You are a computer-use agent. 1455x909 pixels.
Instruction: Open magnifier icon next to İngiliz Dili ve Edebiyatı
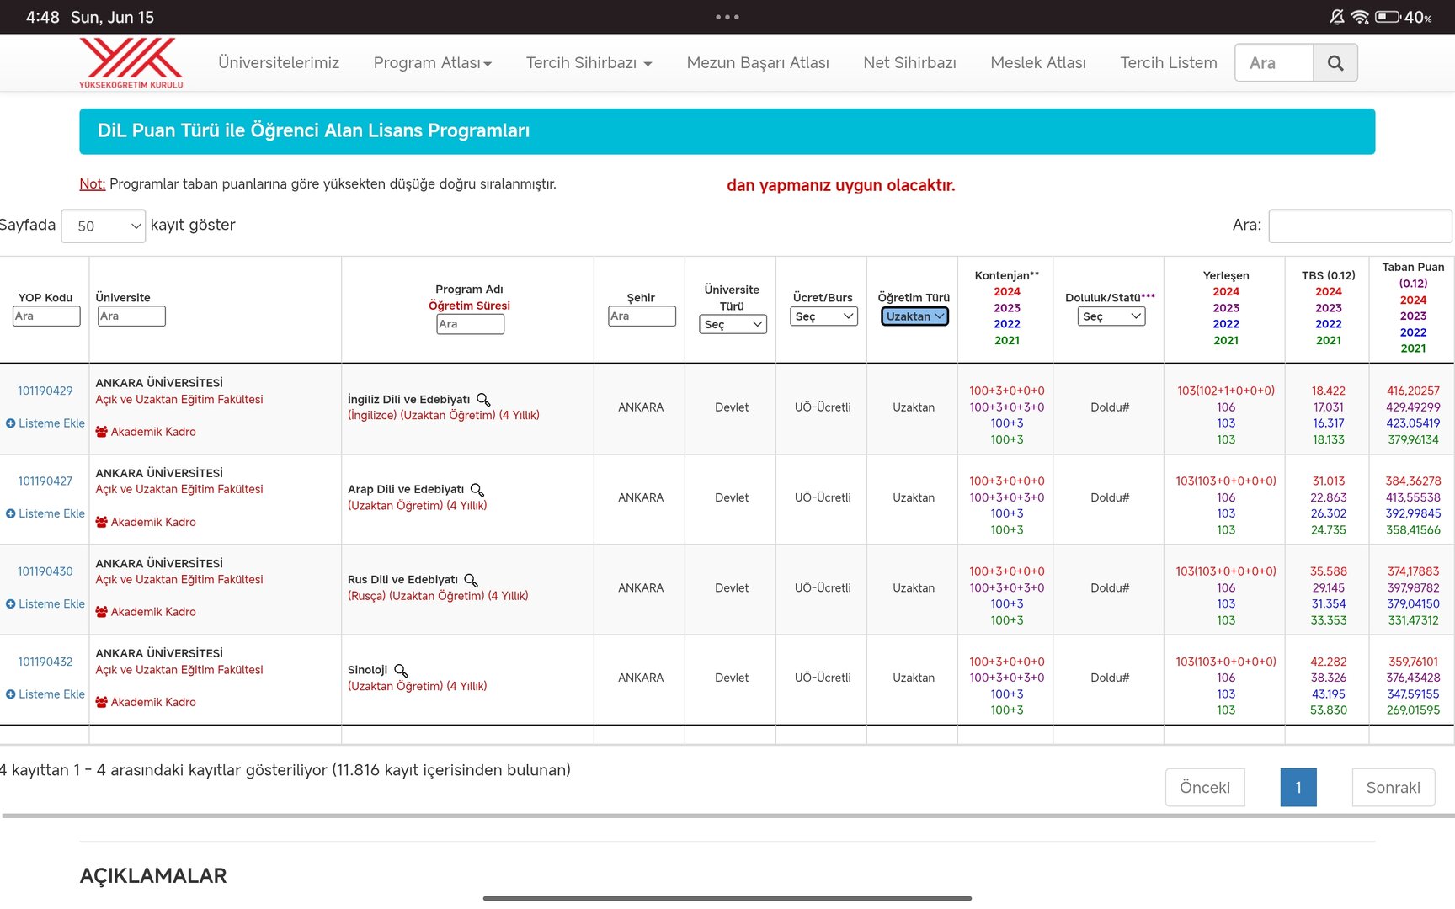click(x=483, y=400)
